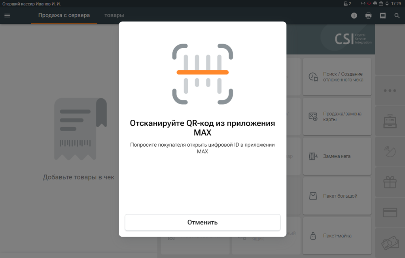Open the receipt list icon in the toolbar
The image size is (405, 258).
click(x=382, y=16)
